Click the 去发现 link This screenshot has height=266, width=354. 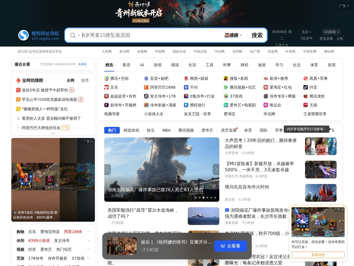click(x=82, y=64)
